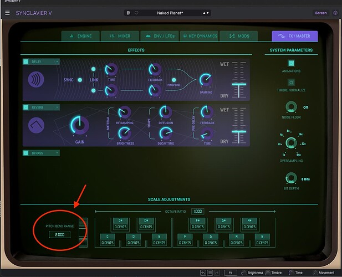Click the reverb Gain knob
Viewport: 342px width, 277px height.
(x=80, y=125)
